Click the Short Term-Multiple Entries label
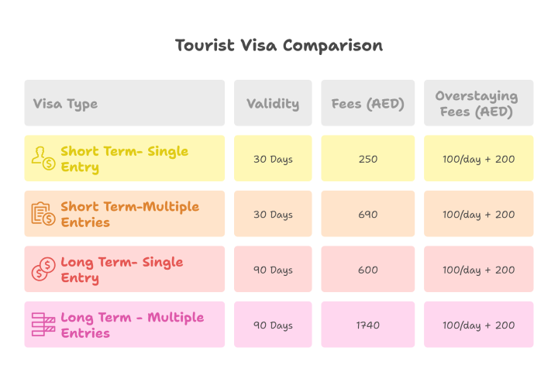This screenshot has height=365, width=558. (x=129, y=214)
